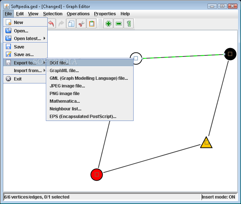Expand the Import from submenu
241x204 pixels.
(25, 70)
